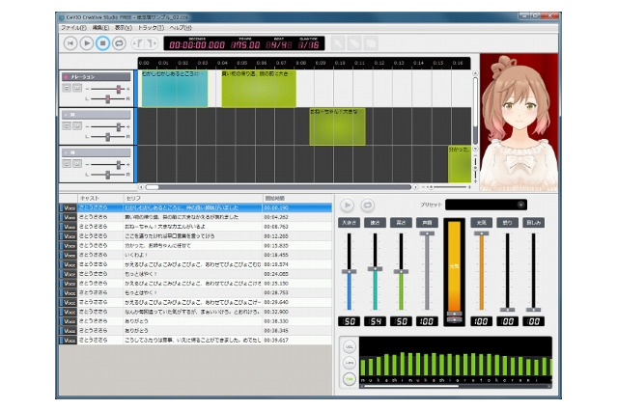Click Voice icon of the 00:08.763 row
The image size is (618, 411).
[69, 227]
